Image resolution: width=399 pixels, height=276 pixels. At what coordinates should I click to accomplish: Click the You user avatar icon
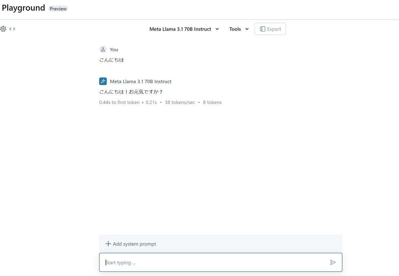[103, 49]
